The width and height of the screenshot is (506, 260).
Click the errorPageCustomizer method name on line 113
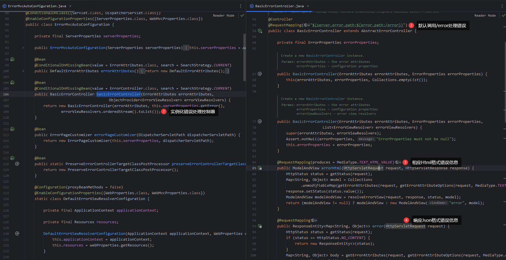click(x=115, y=135)
